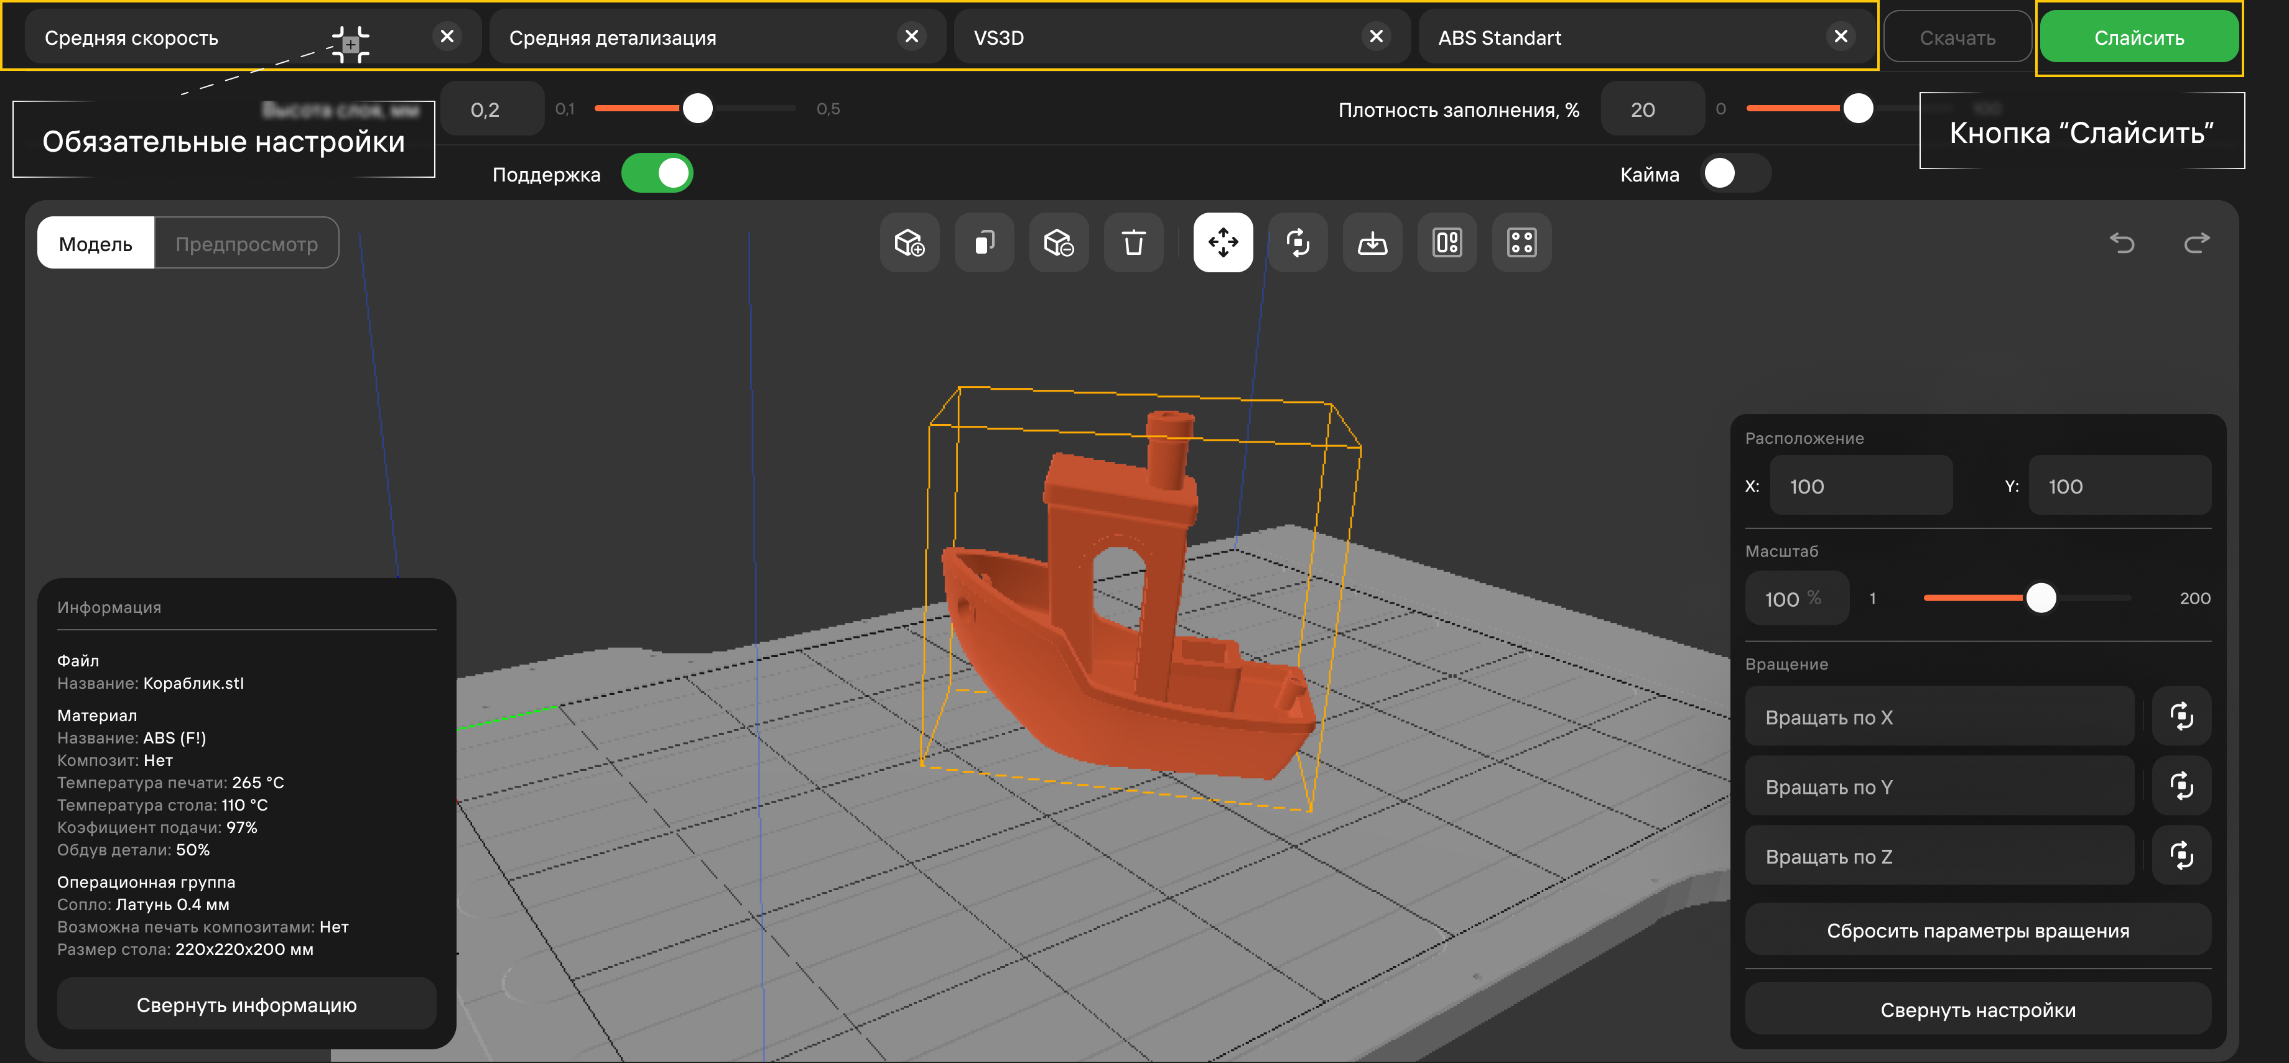
Task: Open the ABS Standart material dropdown
Action: pyautogui.click(x=1646, y=37)
